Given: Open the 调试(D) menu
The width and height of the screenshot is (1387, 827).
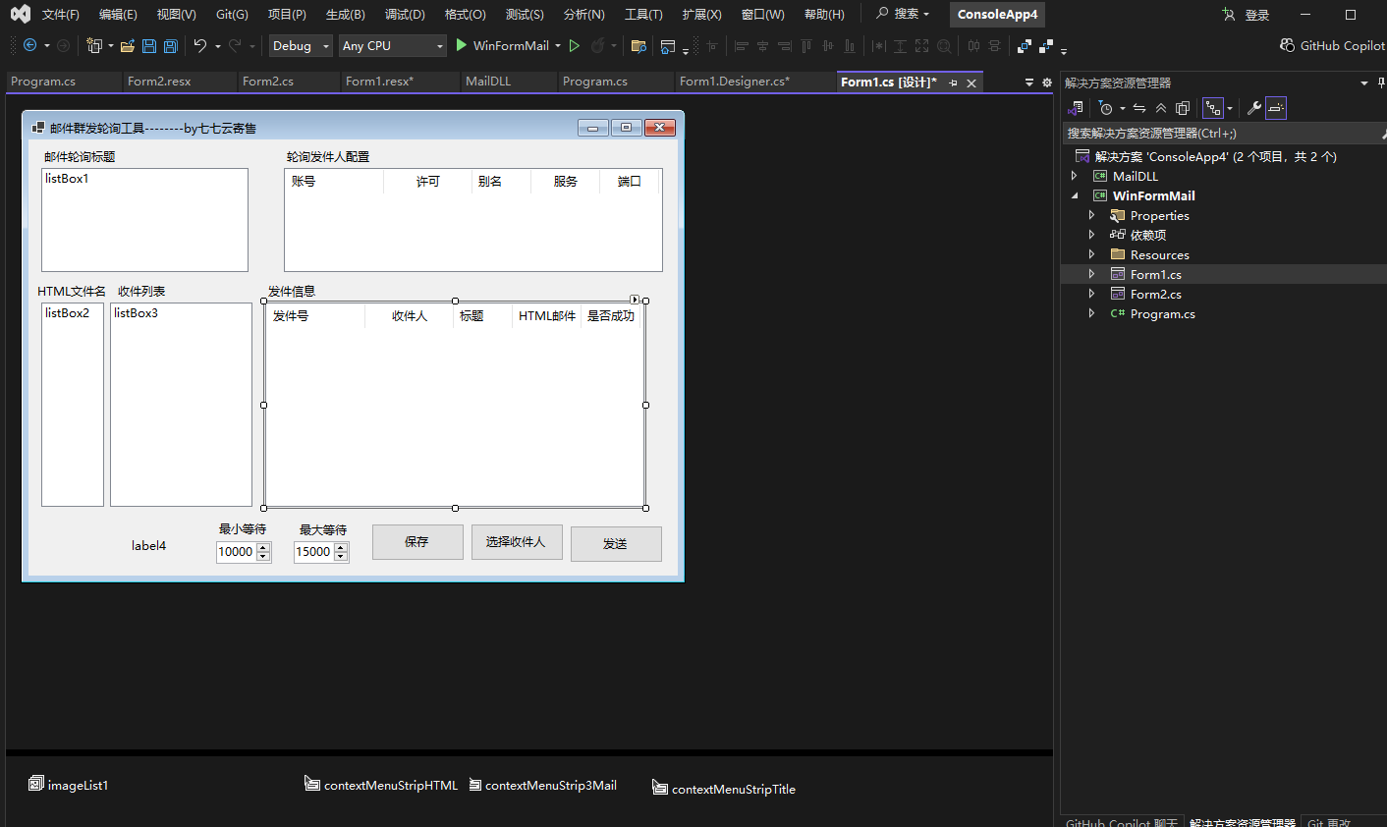Looking at the screenshot, I should (405, 15).
